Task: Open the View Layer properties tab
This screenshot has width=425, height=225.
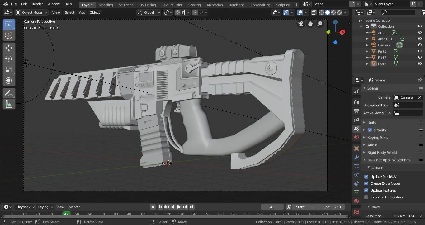Action: 357,120
